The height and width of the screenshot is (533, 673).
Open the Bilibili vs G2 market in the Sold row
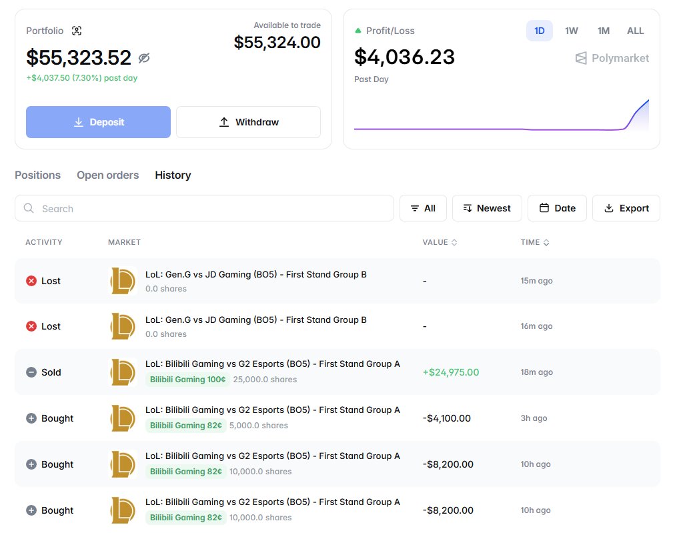273,364
